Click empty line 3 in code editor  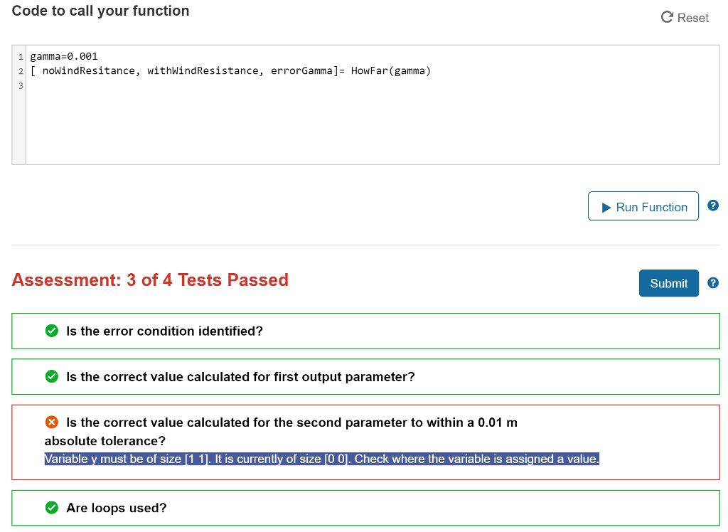click(x=371, y=85)
